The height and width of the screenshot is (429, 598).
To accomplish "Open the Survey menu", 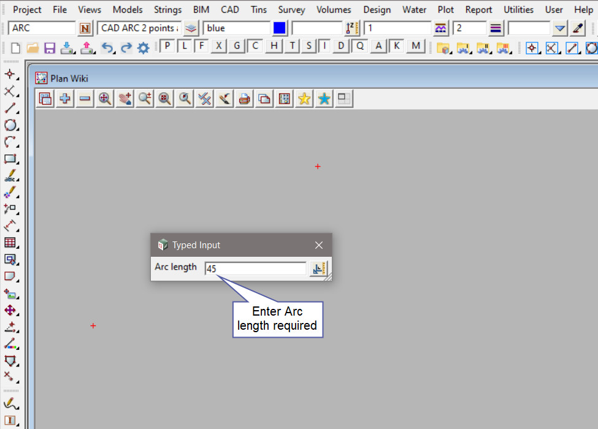I will pyautogui.click(x=291, y=10).
